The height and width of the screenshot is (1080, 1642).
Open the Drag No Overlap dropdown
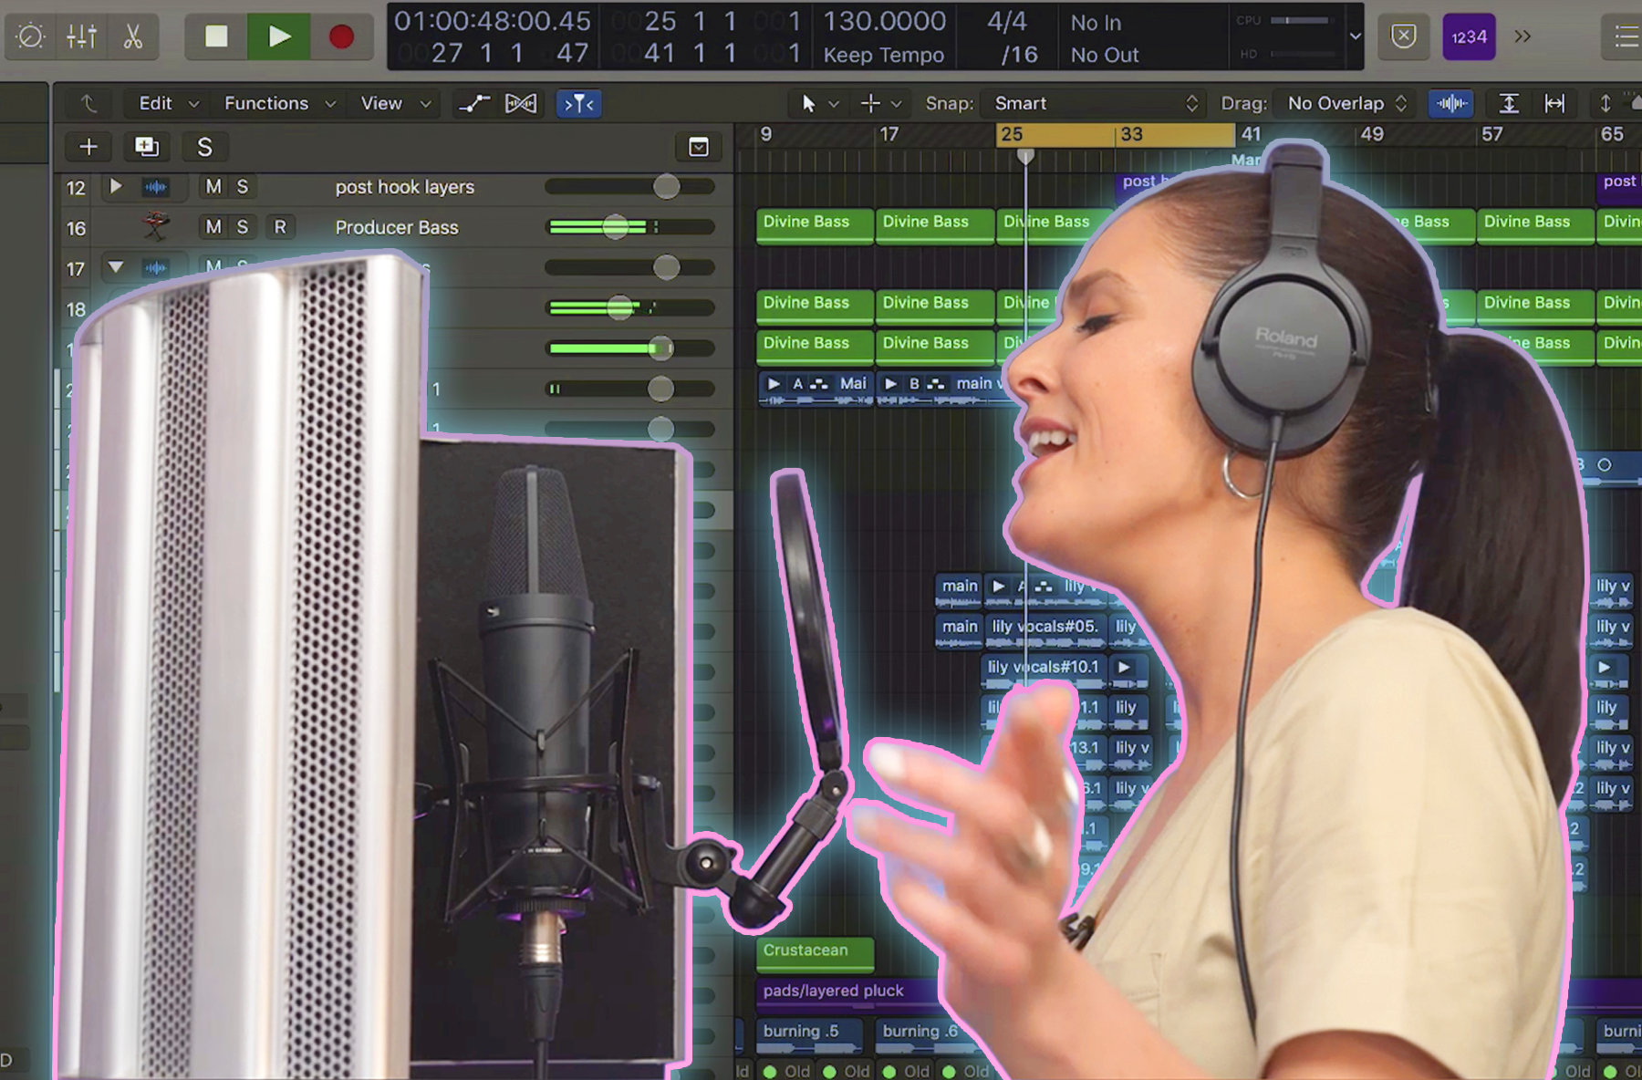(1346, 104)
